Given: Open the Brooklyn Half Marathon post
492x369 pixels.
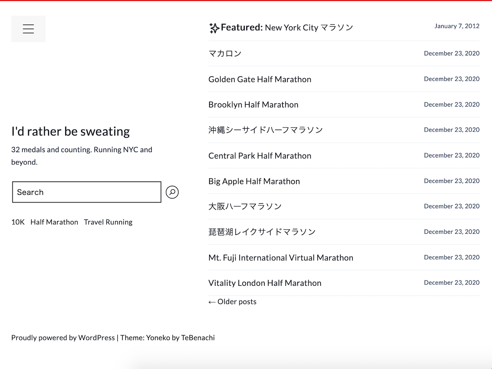Looking at the screenshot, I should [253, 105].
